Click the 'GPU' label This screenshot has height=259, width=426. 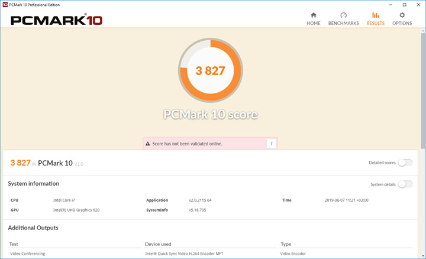point(15,210)
